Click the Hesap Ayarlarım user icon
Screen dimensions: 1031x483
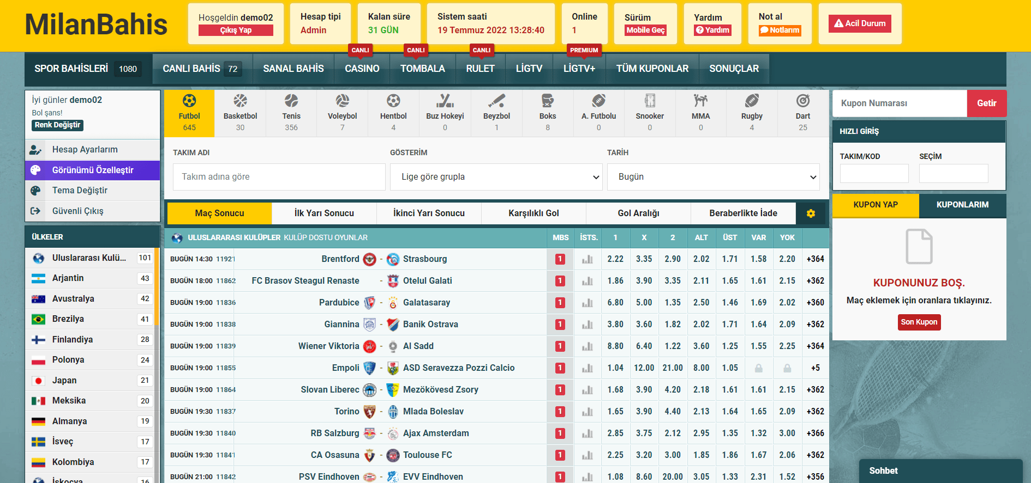tap(36, 150)
